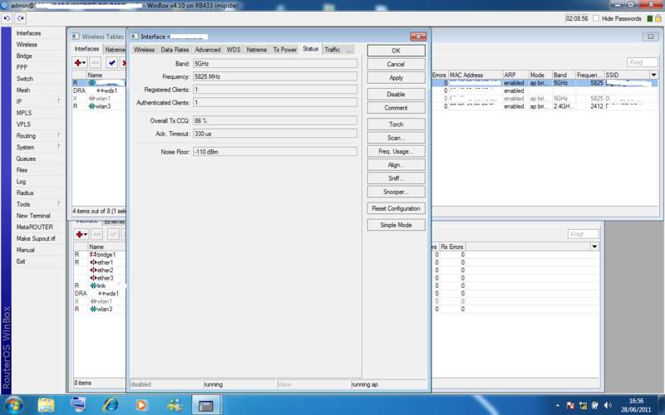Switch to the Advanced tab

click(x=208, y=50)
